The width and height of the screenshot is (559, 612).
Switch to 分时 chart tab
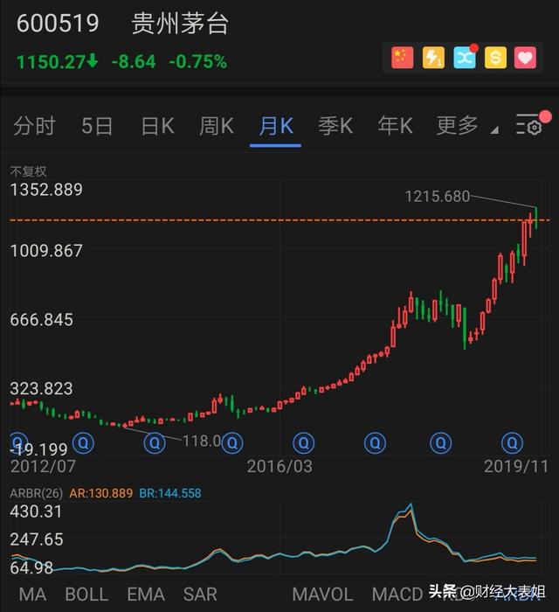[35, 126]
